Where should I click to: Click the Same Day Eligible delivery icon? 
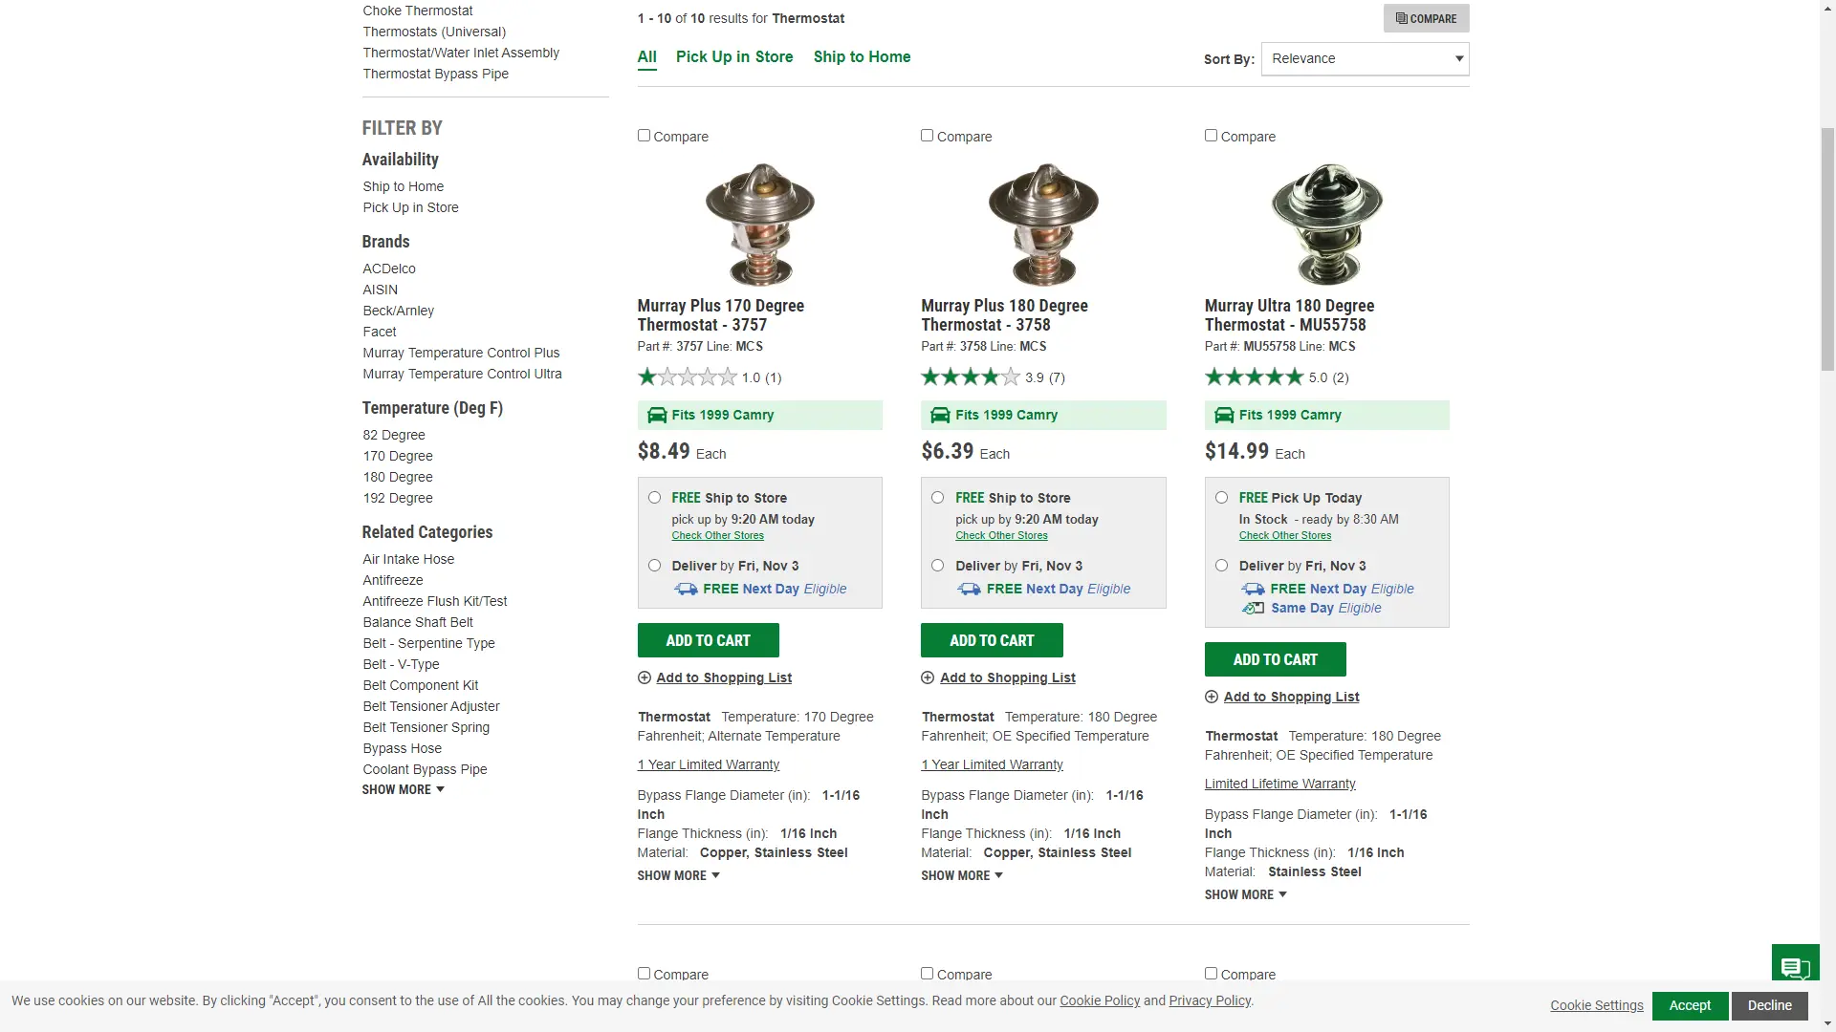pyautogui.click(x=1253, y=608)
